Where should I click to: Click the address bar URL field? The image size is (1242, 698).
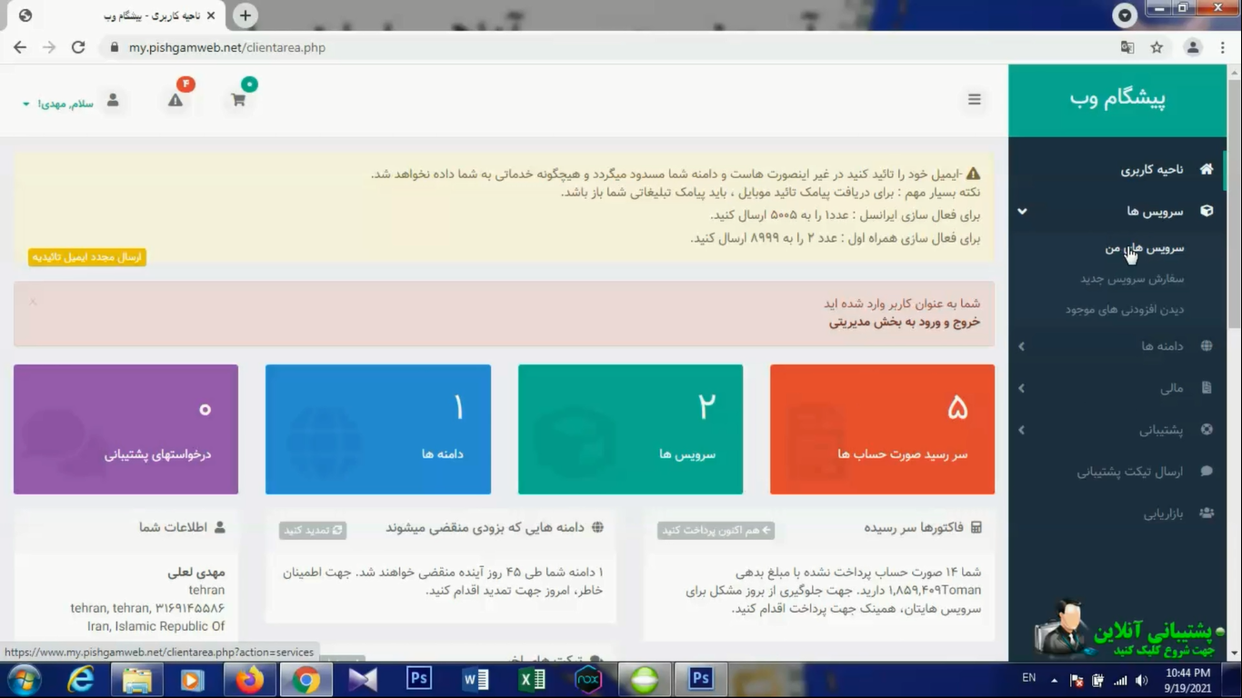pos(609,47)
